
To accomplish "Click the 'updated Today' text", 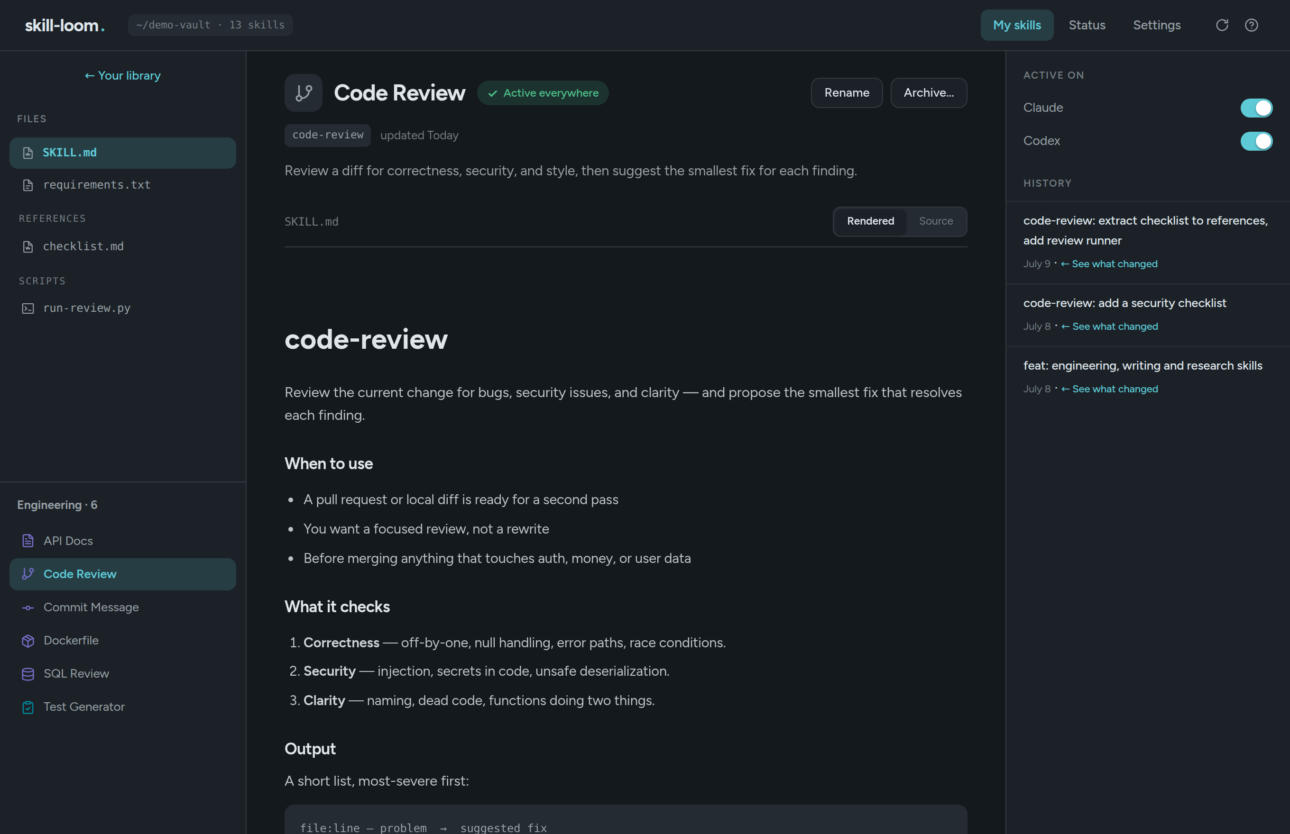I will 419,136.
